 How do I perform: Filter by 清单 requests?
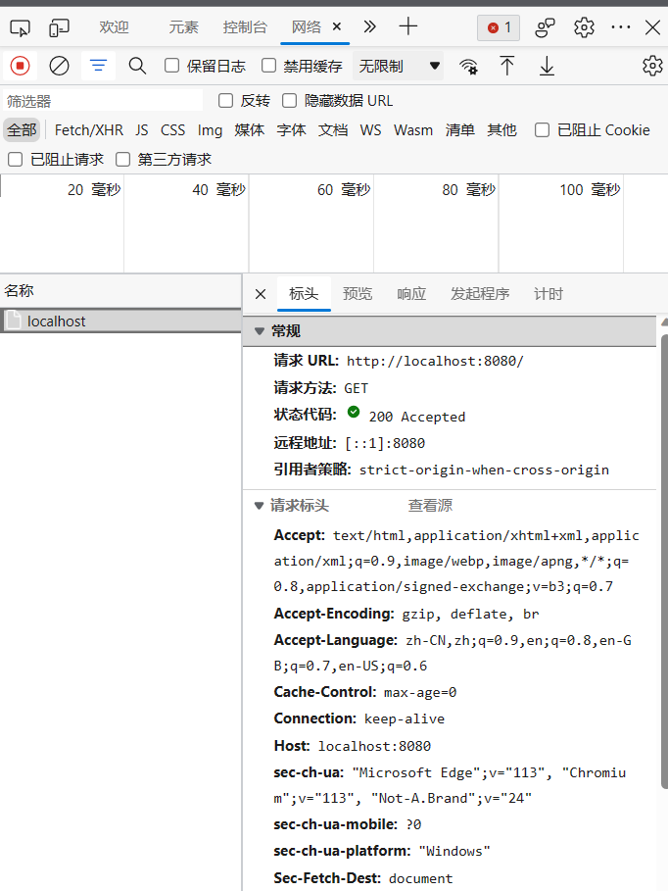tap(460, 130)
